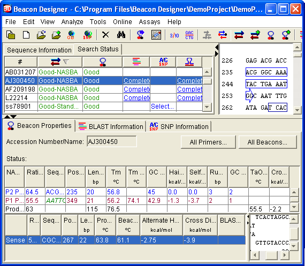Click sequence list scrollbar up arrow

pyautogui.click(x=207, y=72)
